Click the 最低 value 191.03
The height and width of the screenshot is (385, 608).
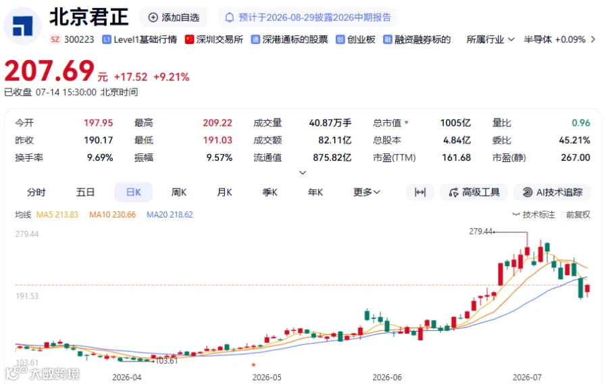point(218,140)
